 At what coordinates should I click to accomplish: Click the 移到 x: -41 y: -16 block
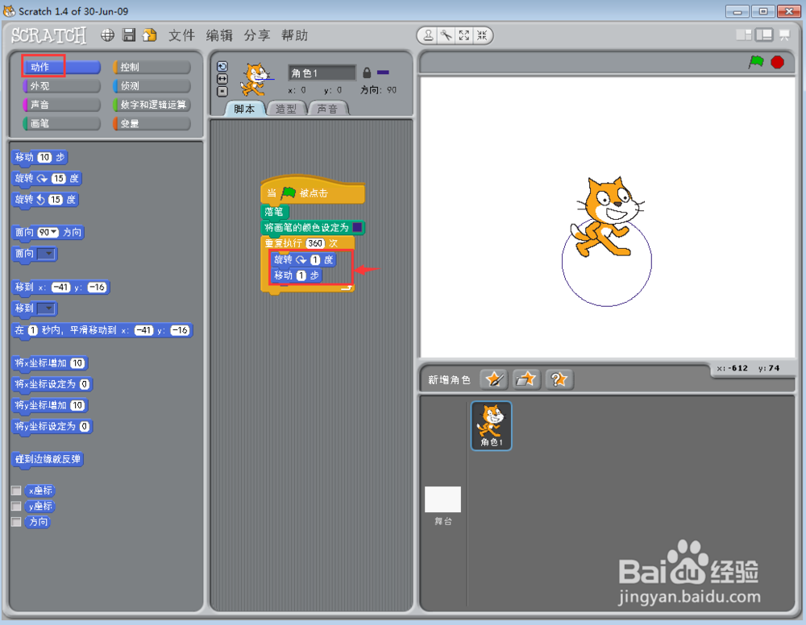[x=61, y=287]
